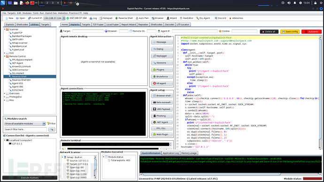Open the Exploit Dev menu
Viewport: 324px width, 182px height.
tap(51, 13)
